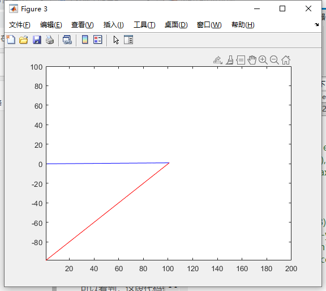Minimize the Figure 3 window
Viewport: 326px width, 291px height.
(x=257, y=8)
